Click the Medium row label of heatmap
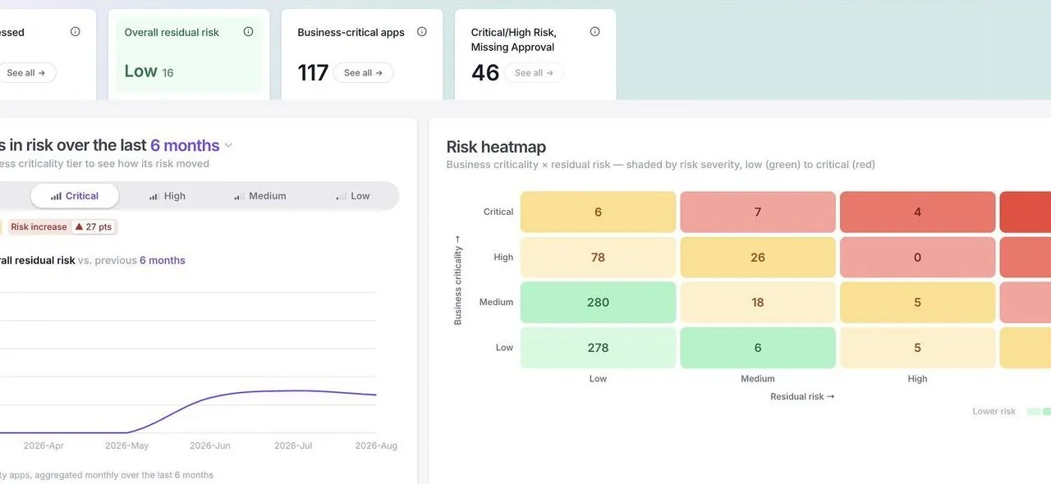The width and height of the screenshot is (1051, 484). 497,302
